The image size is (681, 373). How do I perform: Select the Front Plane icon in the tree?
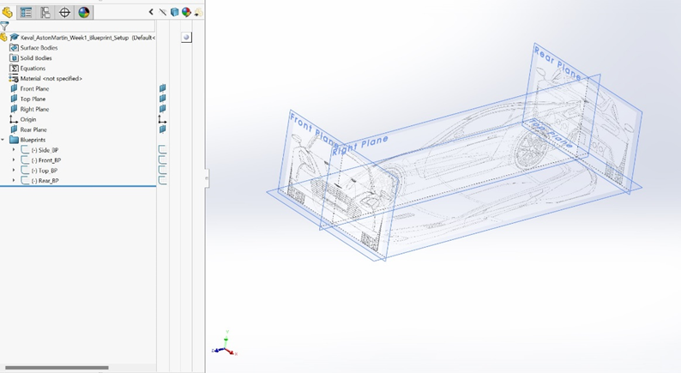click(14, 88)
